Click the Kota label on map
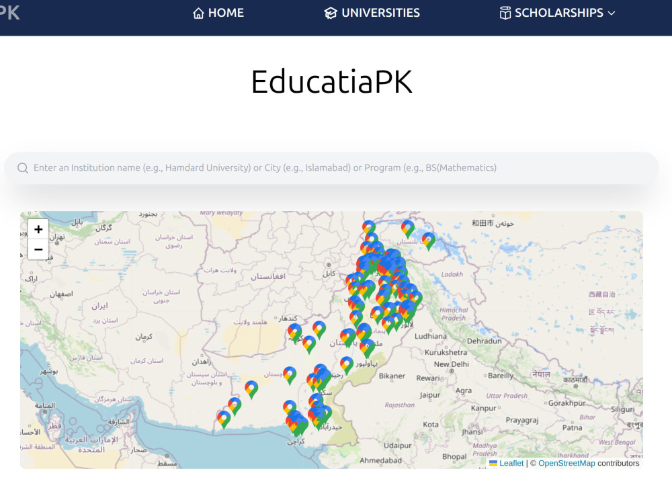Image resolution: width=672 pixels, height=504 pixels. tap(431, 425)
